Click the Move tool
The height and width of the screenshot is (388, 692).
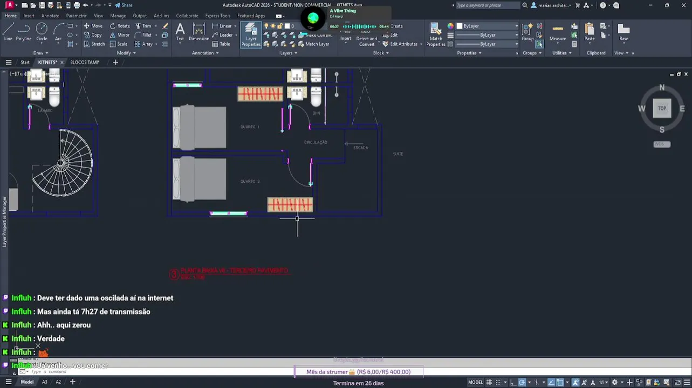pyautogui.click(x=93, y=26)
